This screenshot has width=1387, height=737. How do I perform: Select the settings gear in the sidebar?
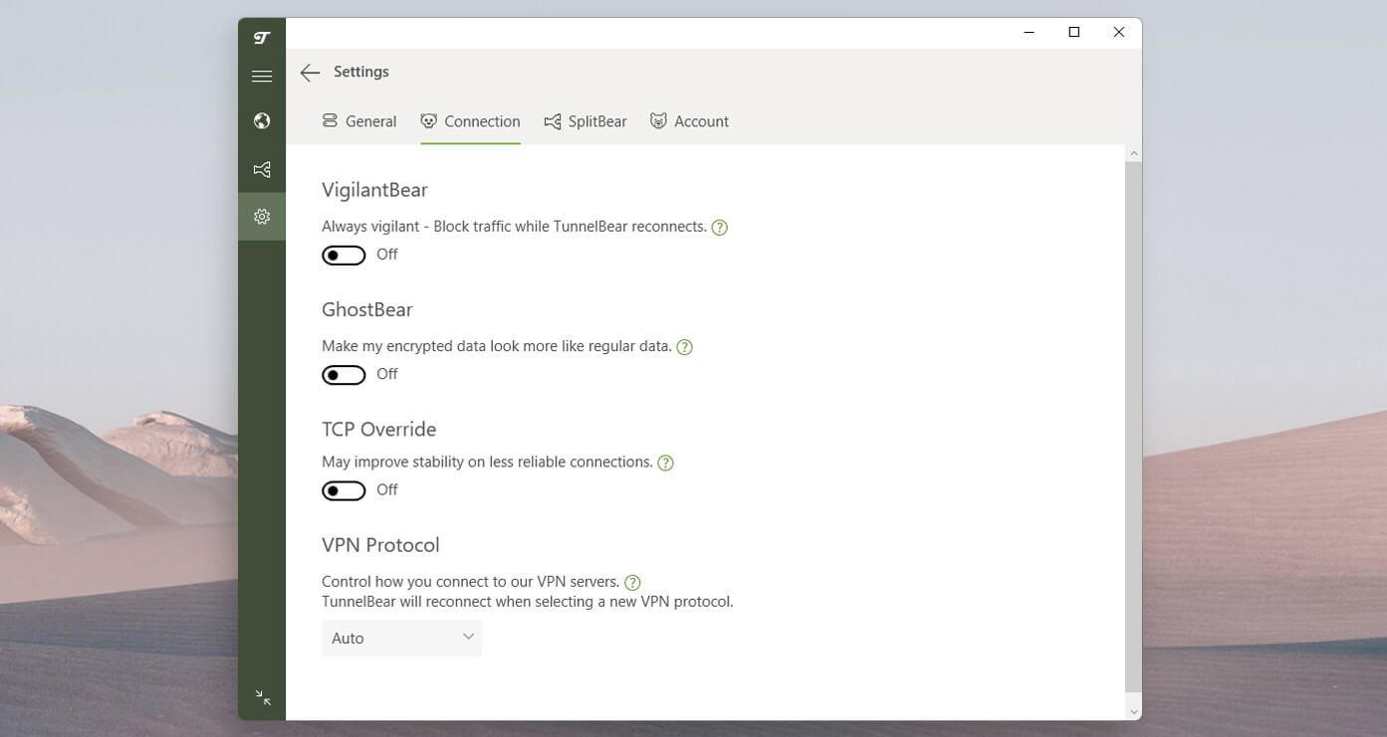pos(262,216)
